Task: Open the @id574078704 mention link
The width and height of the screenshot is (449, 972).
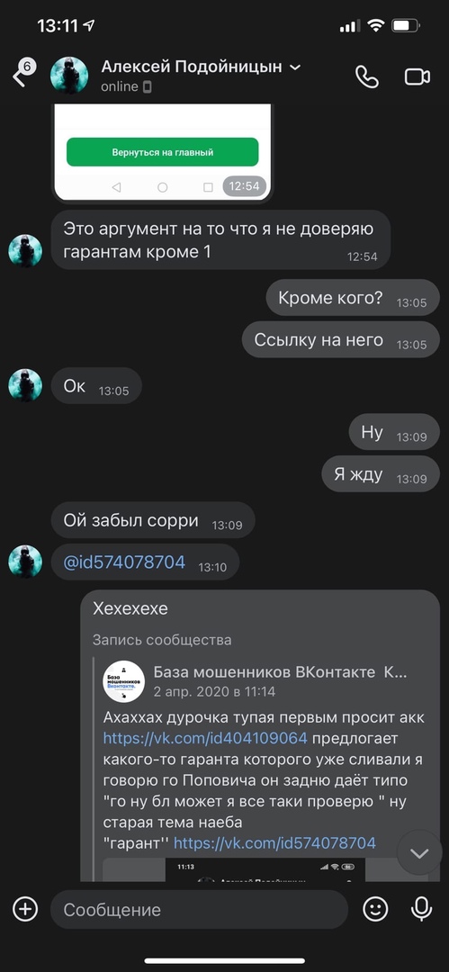Action: point(124,562)
